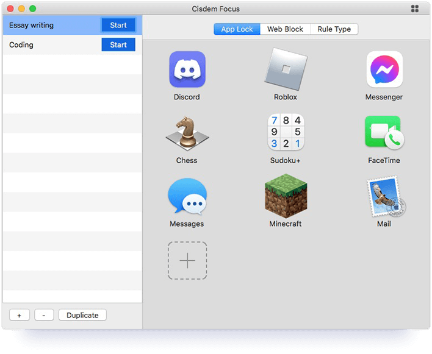This screenshot has width=432, height=354.
Task: Select the Coding row
Action: point(73,44)
